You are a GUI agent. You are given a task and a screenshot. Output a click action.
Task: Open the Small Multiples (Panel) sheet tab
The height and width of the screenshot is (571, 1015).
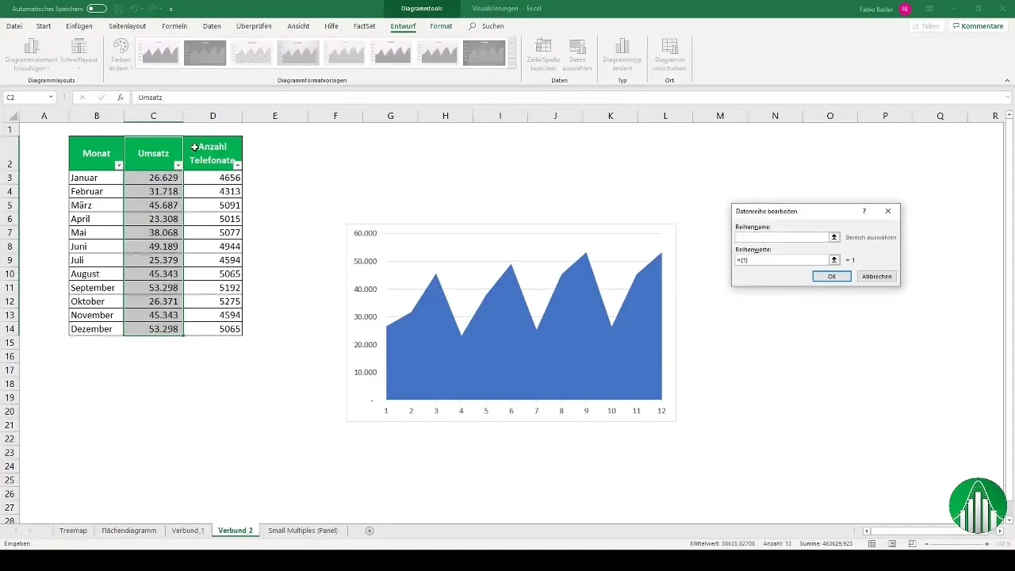(x=303, y=531)
